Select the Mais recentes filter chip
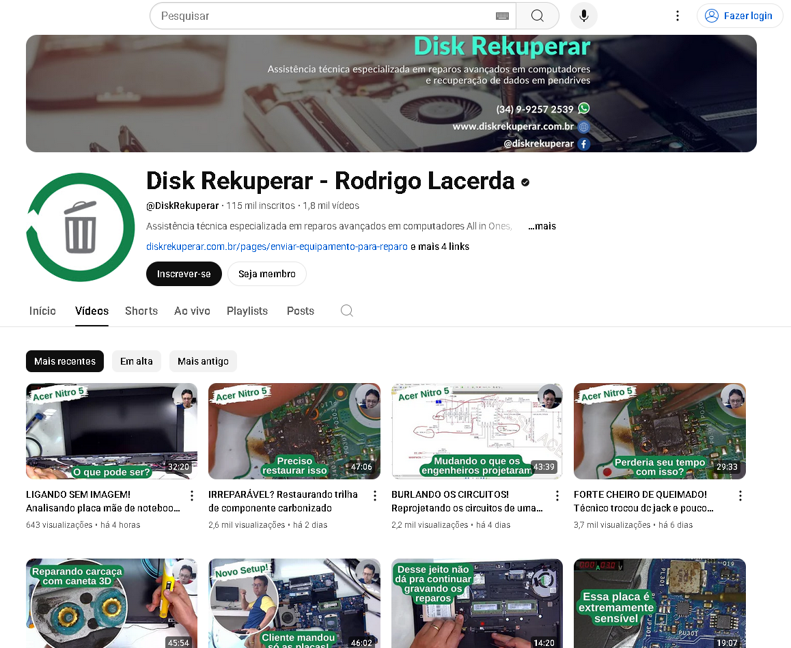 pyautogui.click(x=65, y=362)
